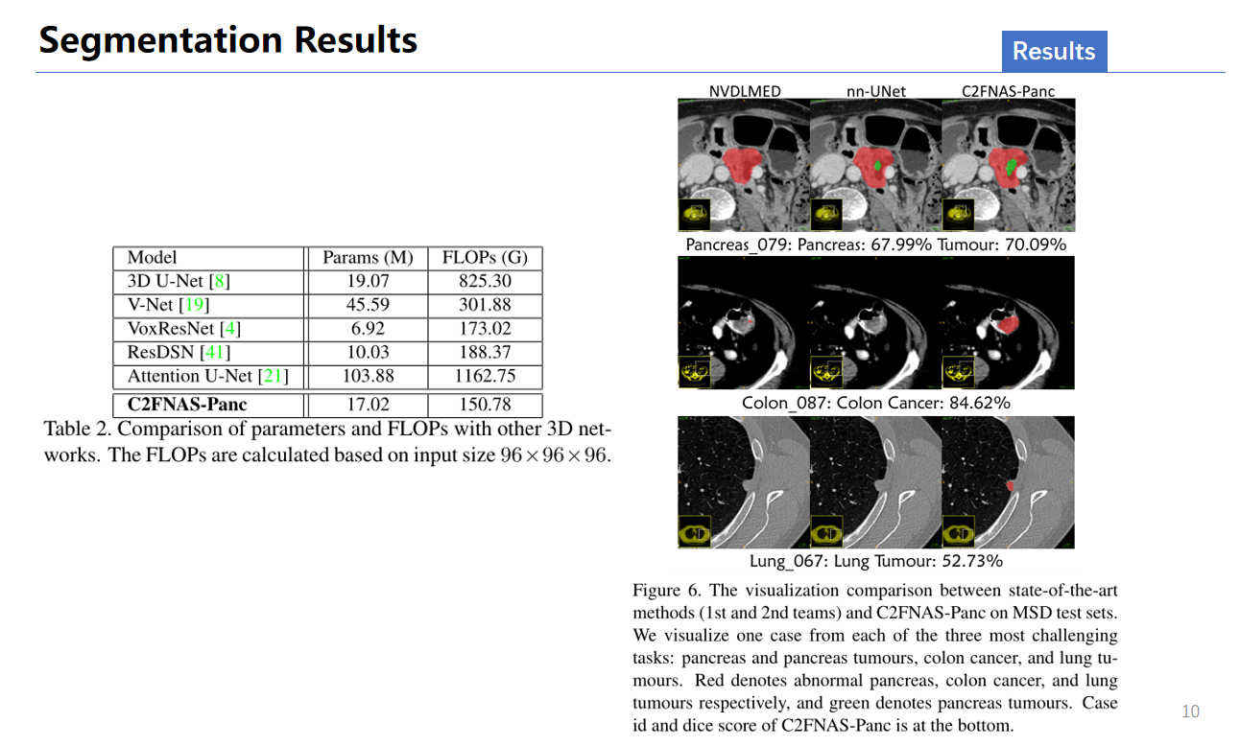Image resolution: width=1240 pixels, height=746 pixels.
Task: Click the nn-UNet column label
Action: pos(876,91)
